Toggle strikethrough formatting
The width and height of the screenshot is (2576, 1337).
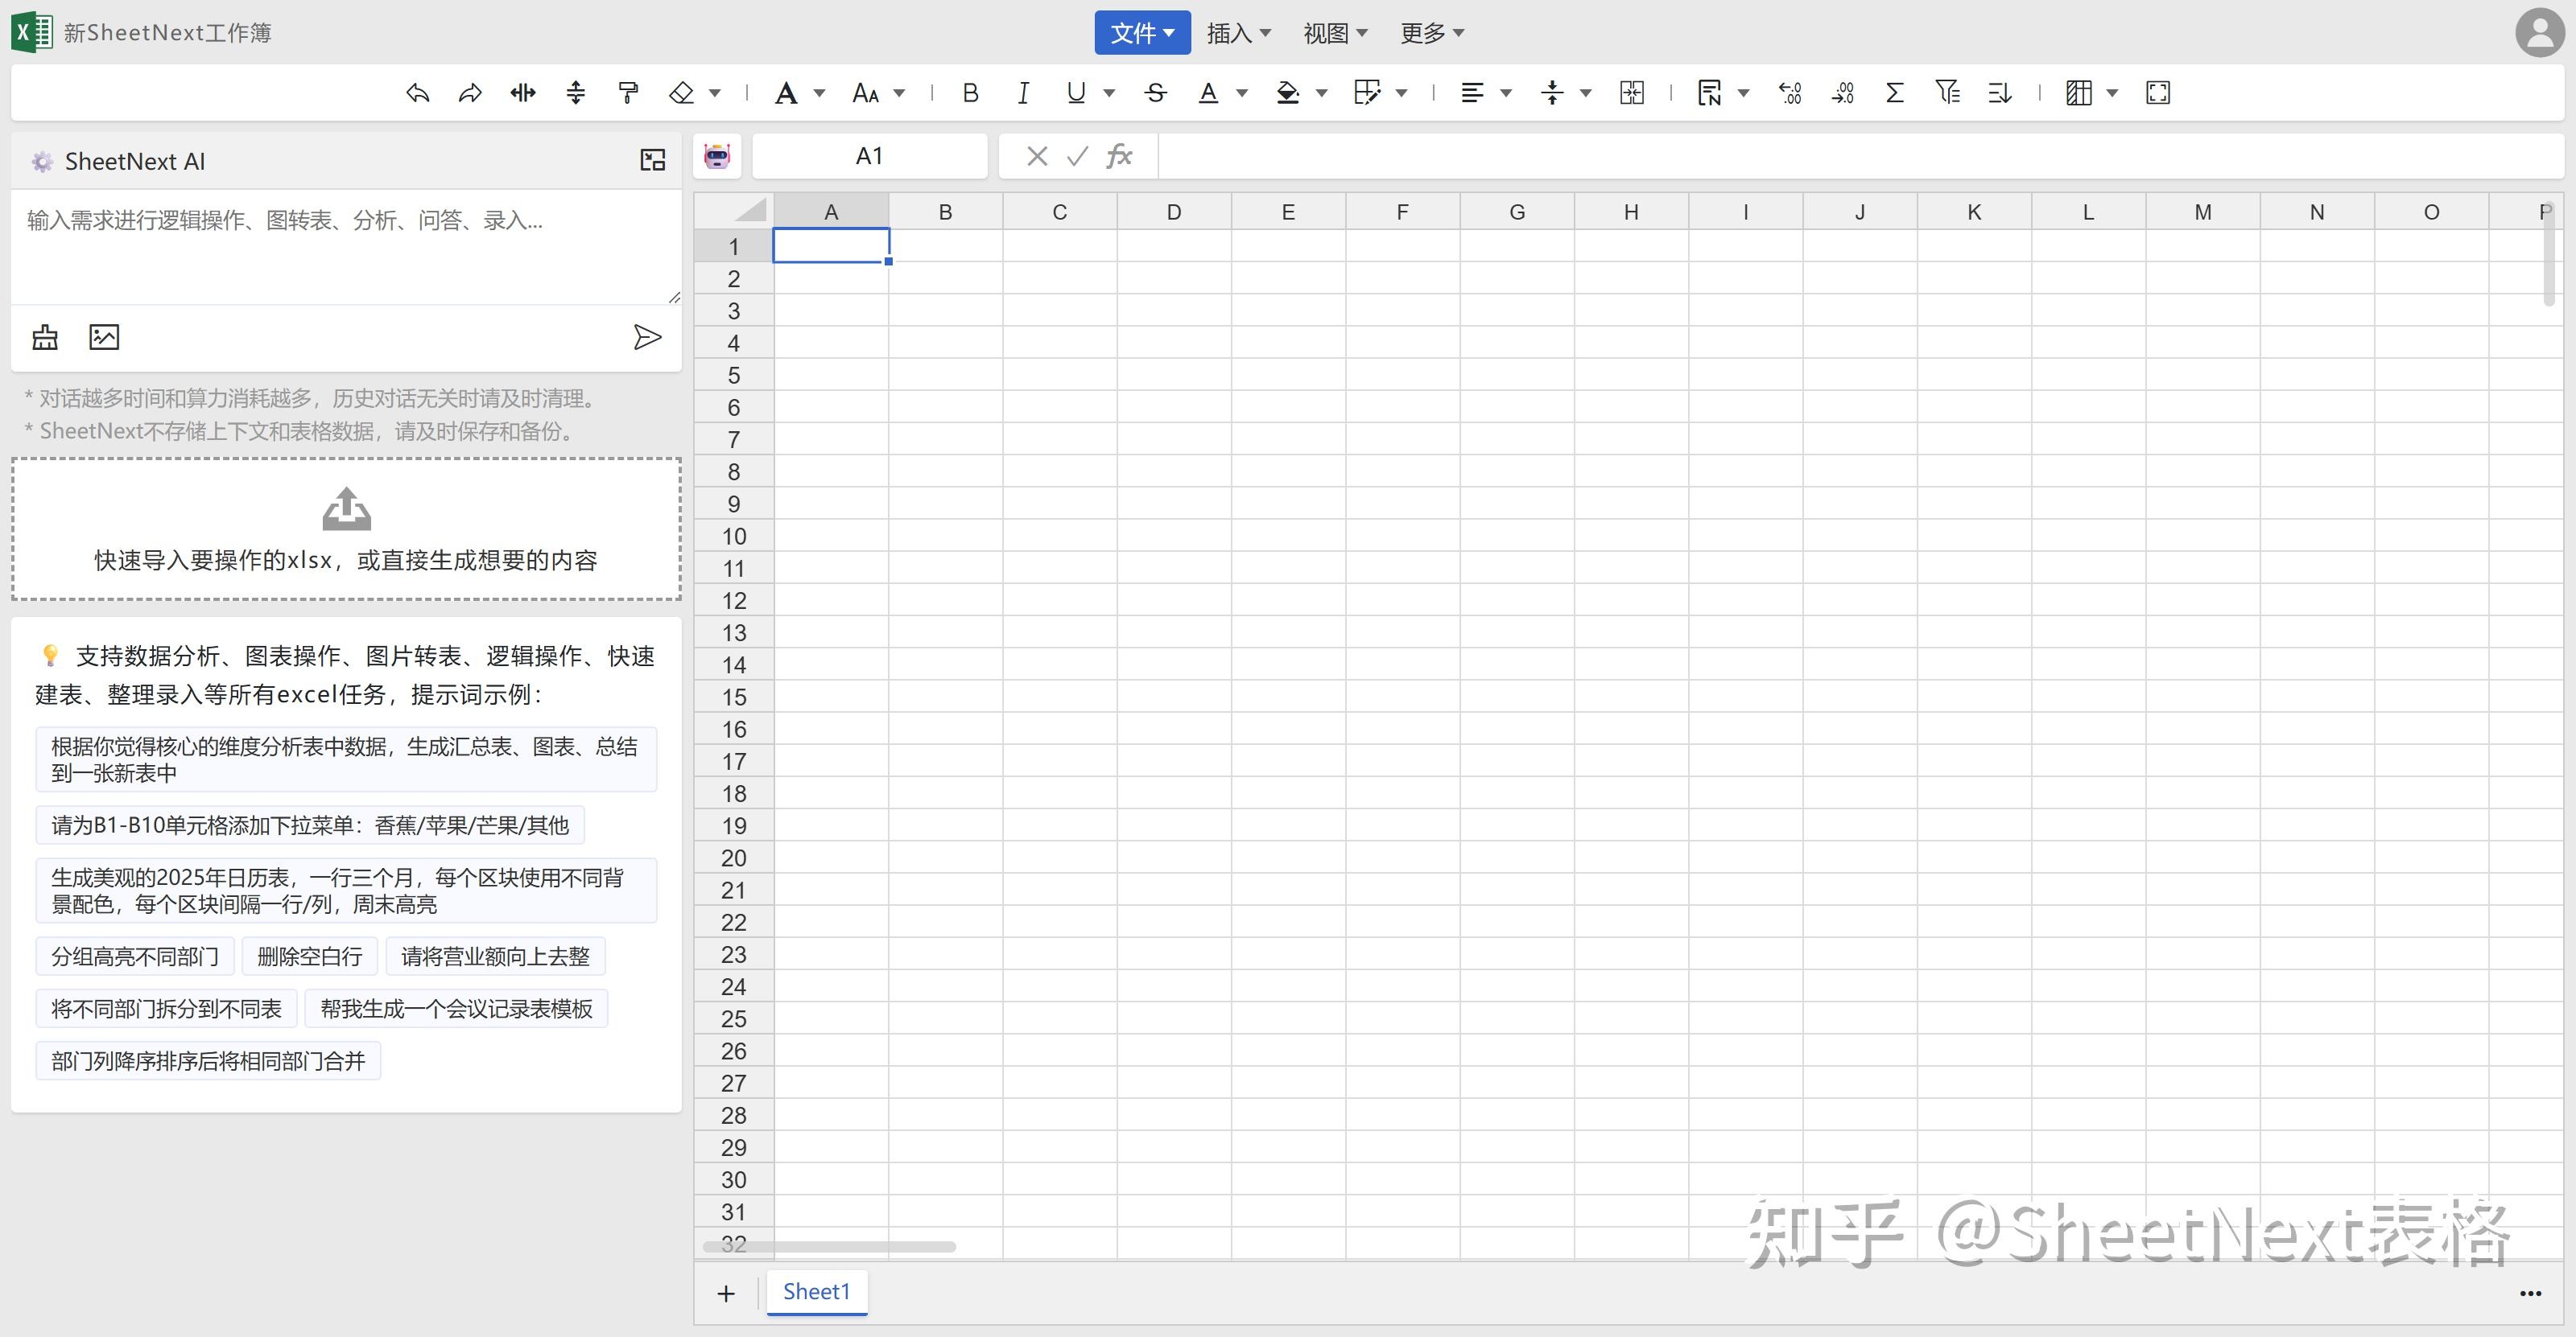coord(1156,93)
